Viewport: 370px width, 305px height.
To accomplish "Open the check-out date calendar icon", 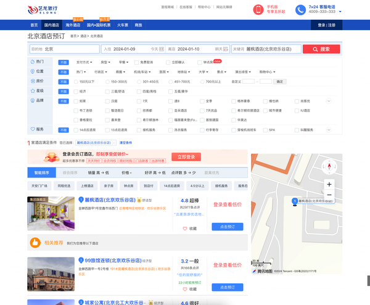I will click(x=226, y=49).
